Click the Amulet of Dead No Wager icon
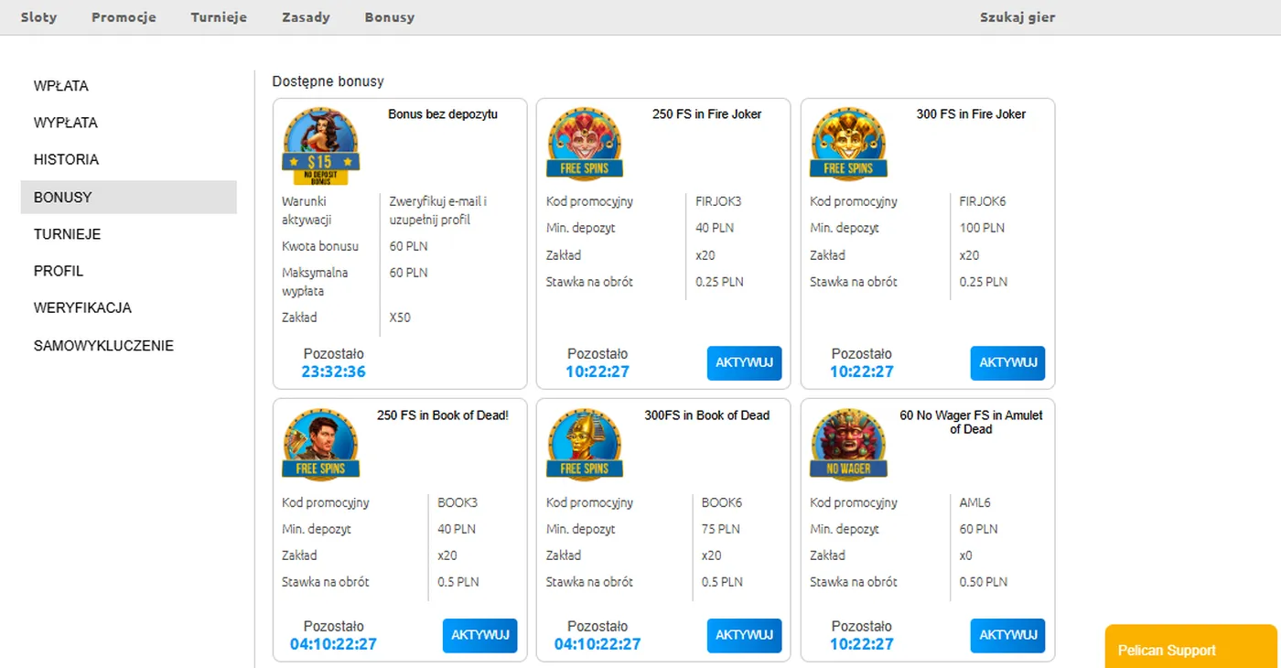1281x668 pixels. (x=847, y=445)
